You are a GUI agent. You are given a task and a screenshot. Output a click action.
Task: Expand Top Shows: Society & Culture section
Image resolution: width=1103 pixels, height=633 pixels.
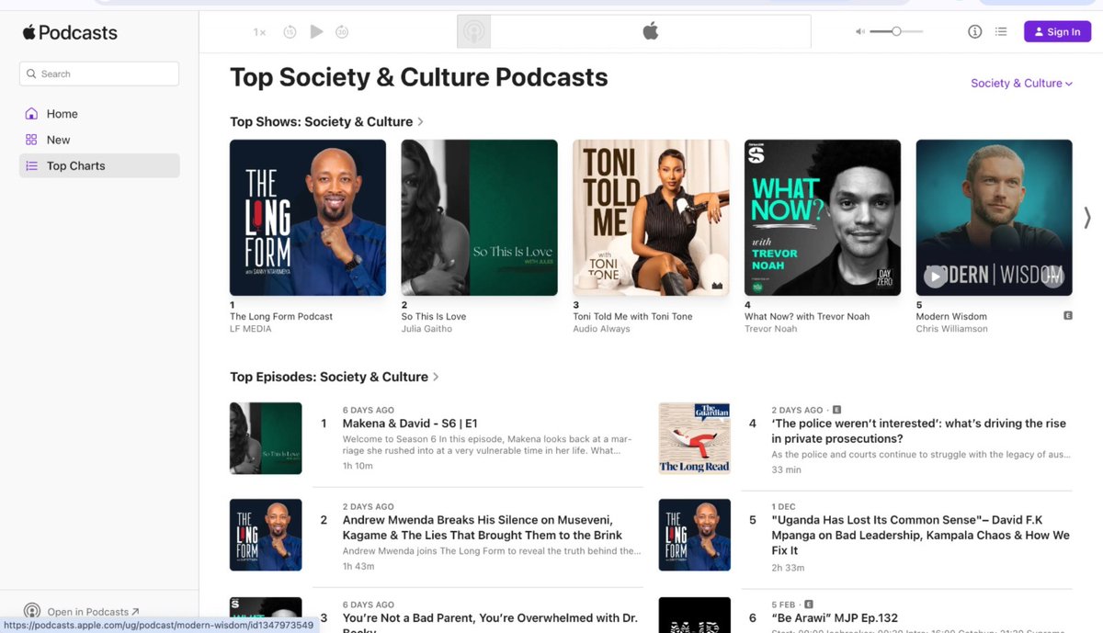(326, 121)
